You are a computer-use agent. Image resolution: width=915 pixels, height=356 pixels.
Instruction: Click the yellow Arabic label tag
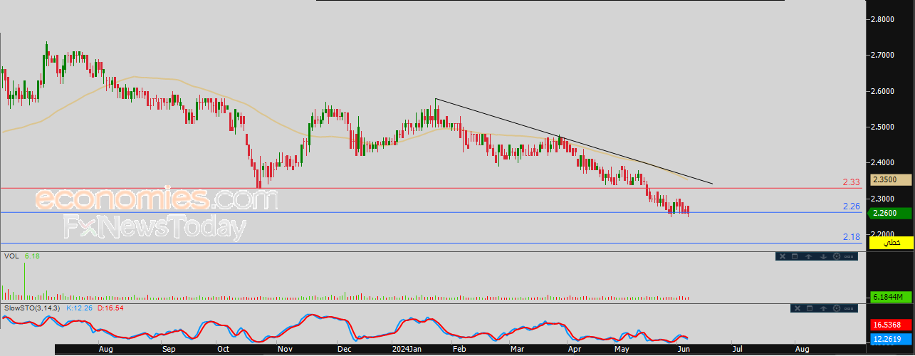890,243
